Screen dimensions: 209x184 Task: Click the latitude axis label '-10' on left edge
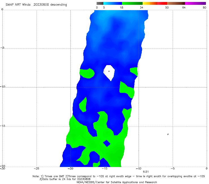(3, 86)
